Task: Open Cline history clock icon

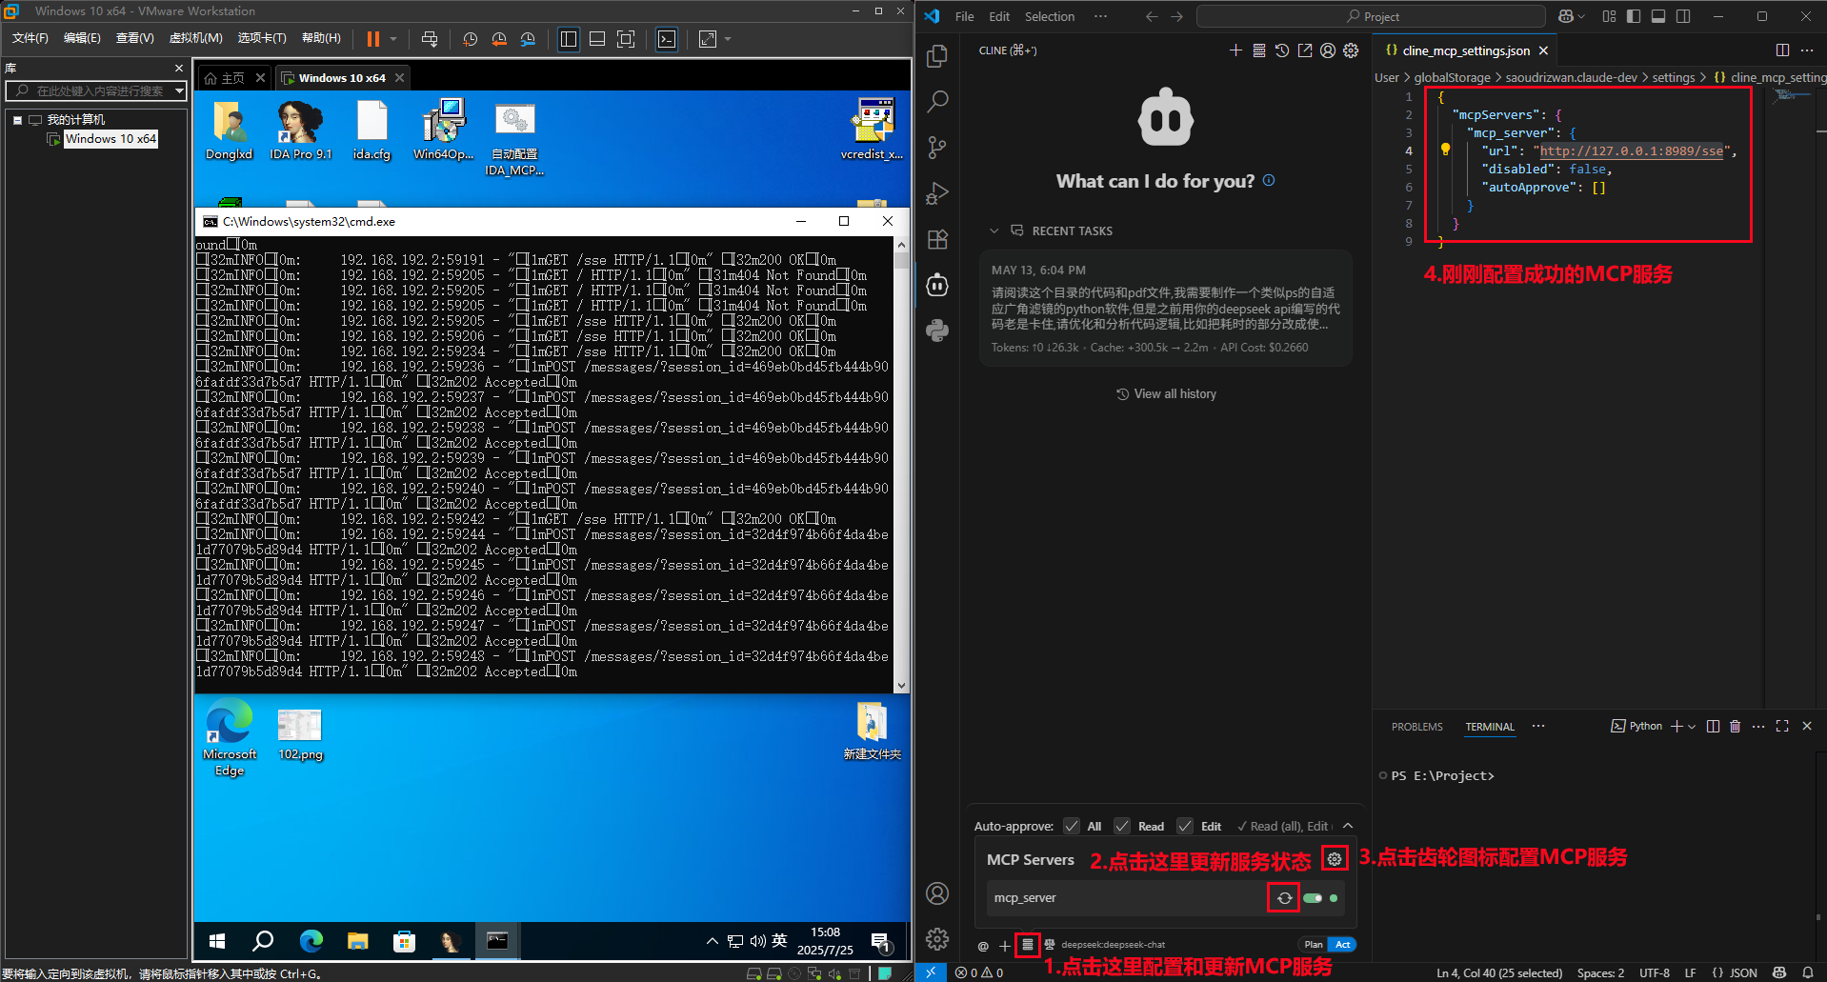Action: tap(1282, 50)
